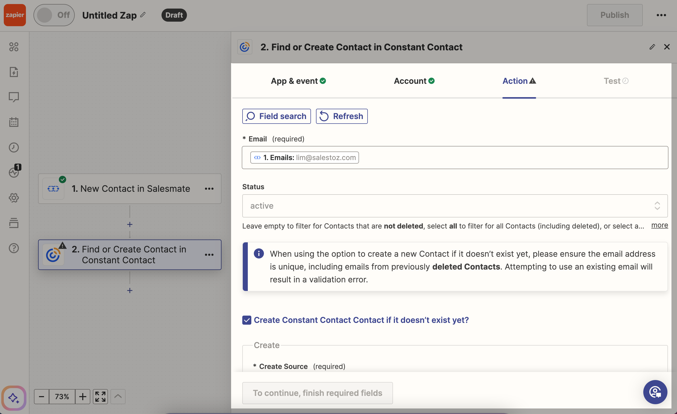
Task: Open the Zap history clock icon
Action: click(x=14, y=147)
